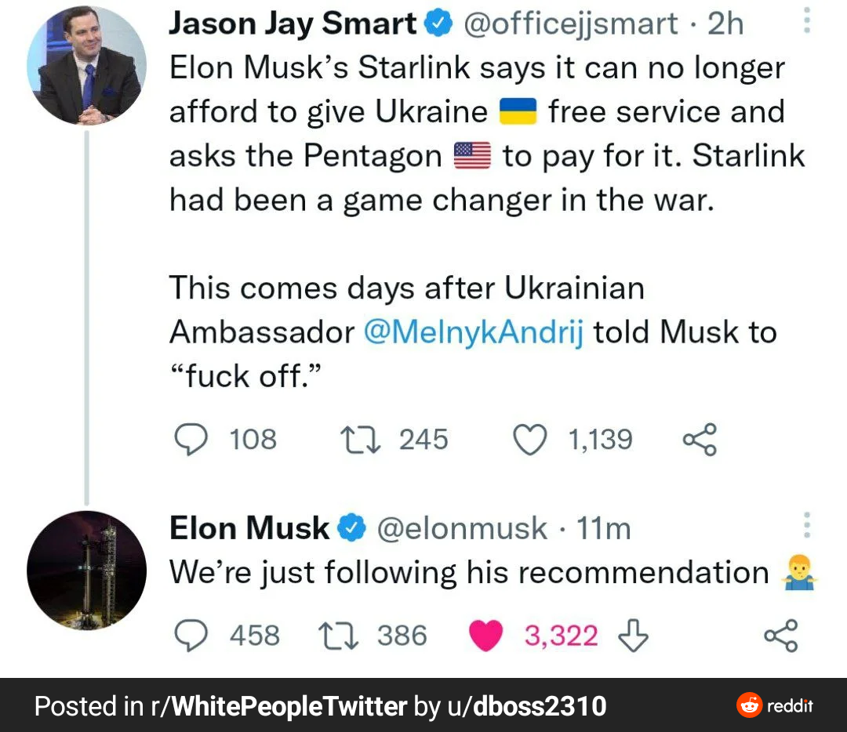Share Elon Musk's tweet

click(x=781, y=636)
